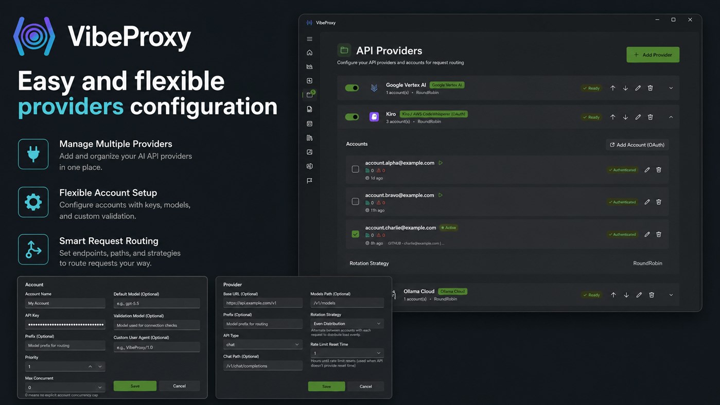720x405 pixels.
Task: Open the image sidebar icon
Action: pos(309,152)
